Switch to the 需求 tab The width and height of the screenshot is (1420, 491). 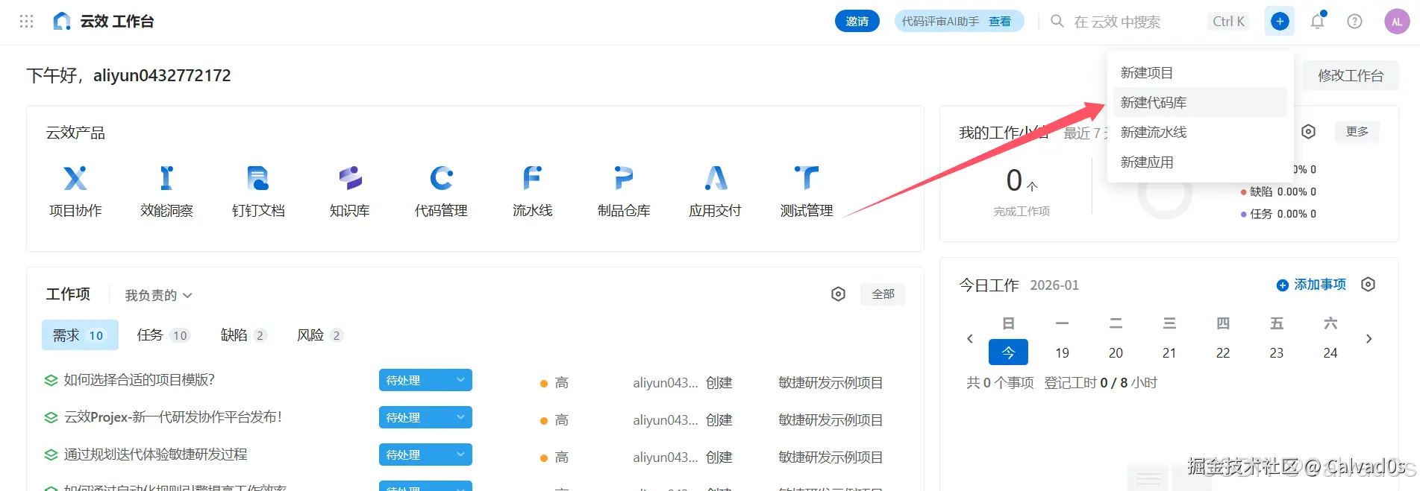click(x=80, y=335)
